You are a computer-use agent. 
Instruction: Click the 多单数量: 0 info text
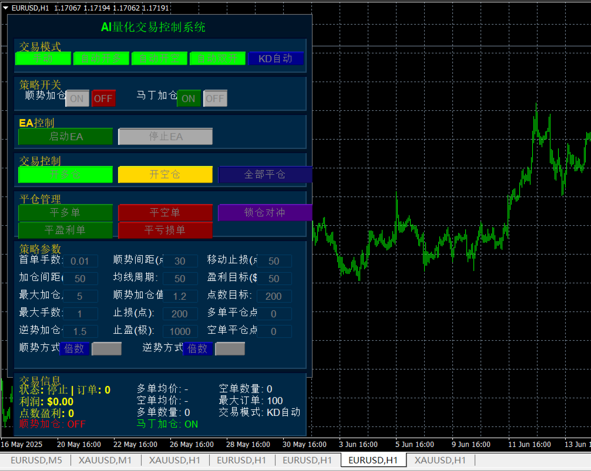click(x=163, y=413)
